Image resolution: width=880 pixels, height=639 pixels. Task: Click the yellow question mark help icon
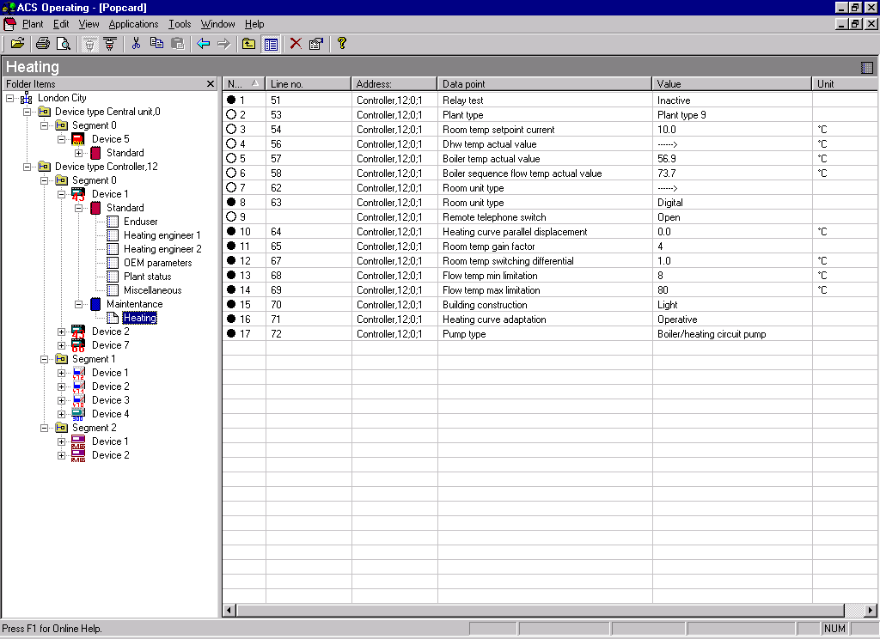click(342, 44)
